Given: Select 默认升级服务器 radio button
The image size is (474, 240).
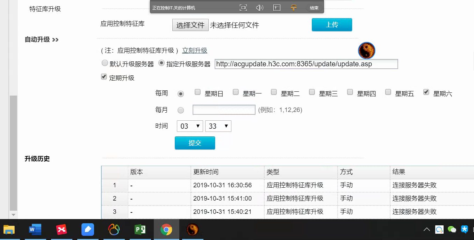Looking at the screenshot, I should (x=105, y=63).
